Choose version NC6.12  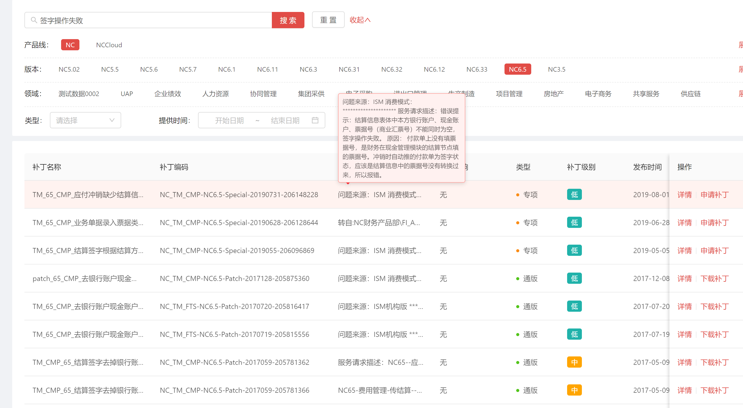434,69
